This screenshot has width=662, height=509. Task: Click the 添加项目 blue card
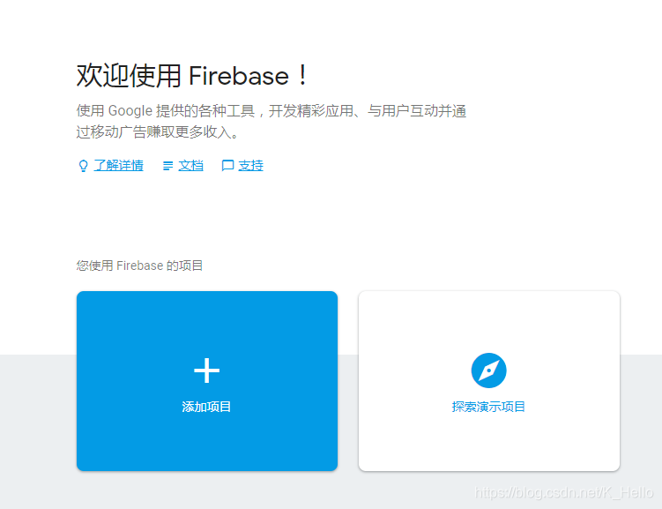pos(207,380)
